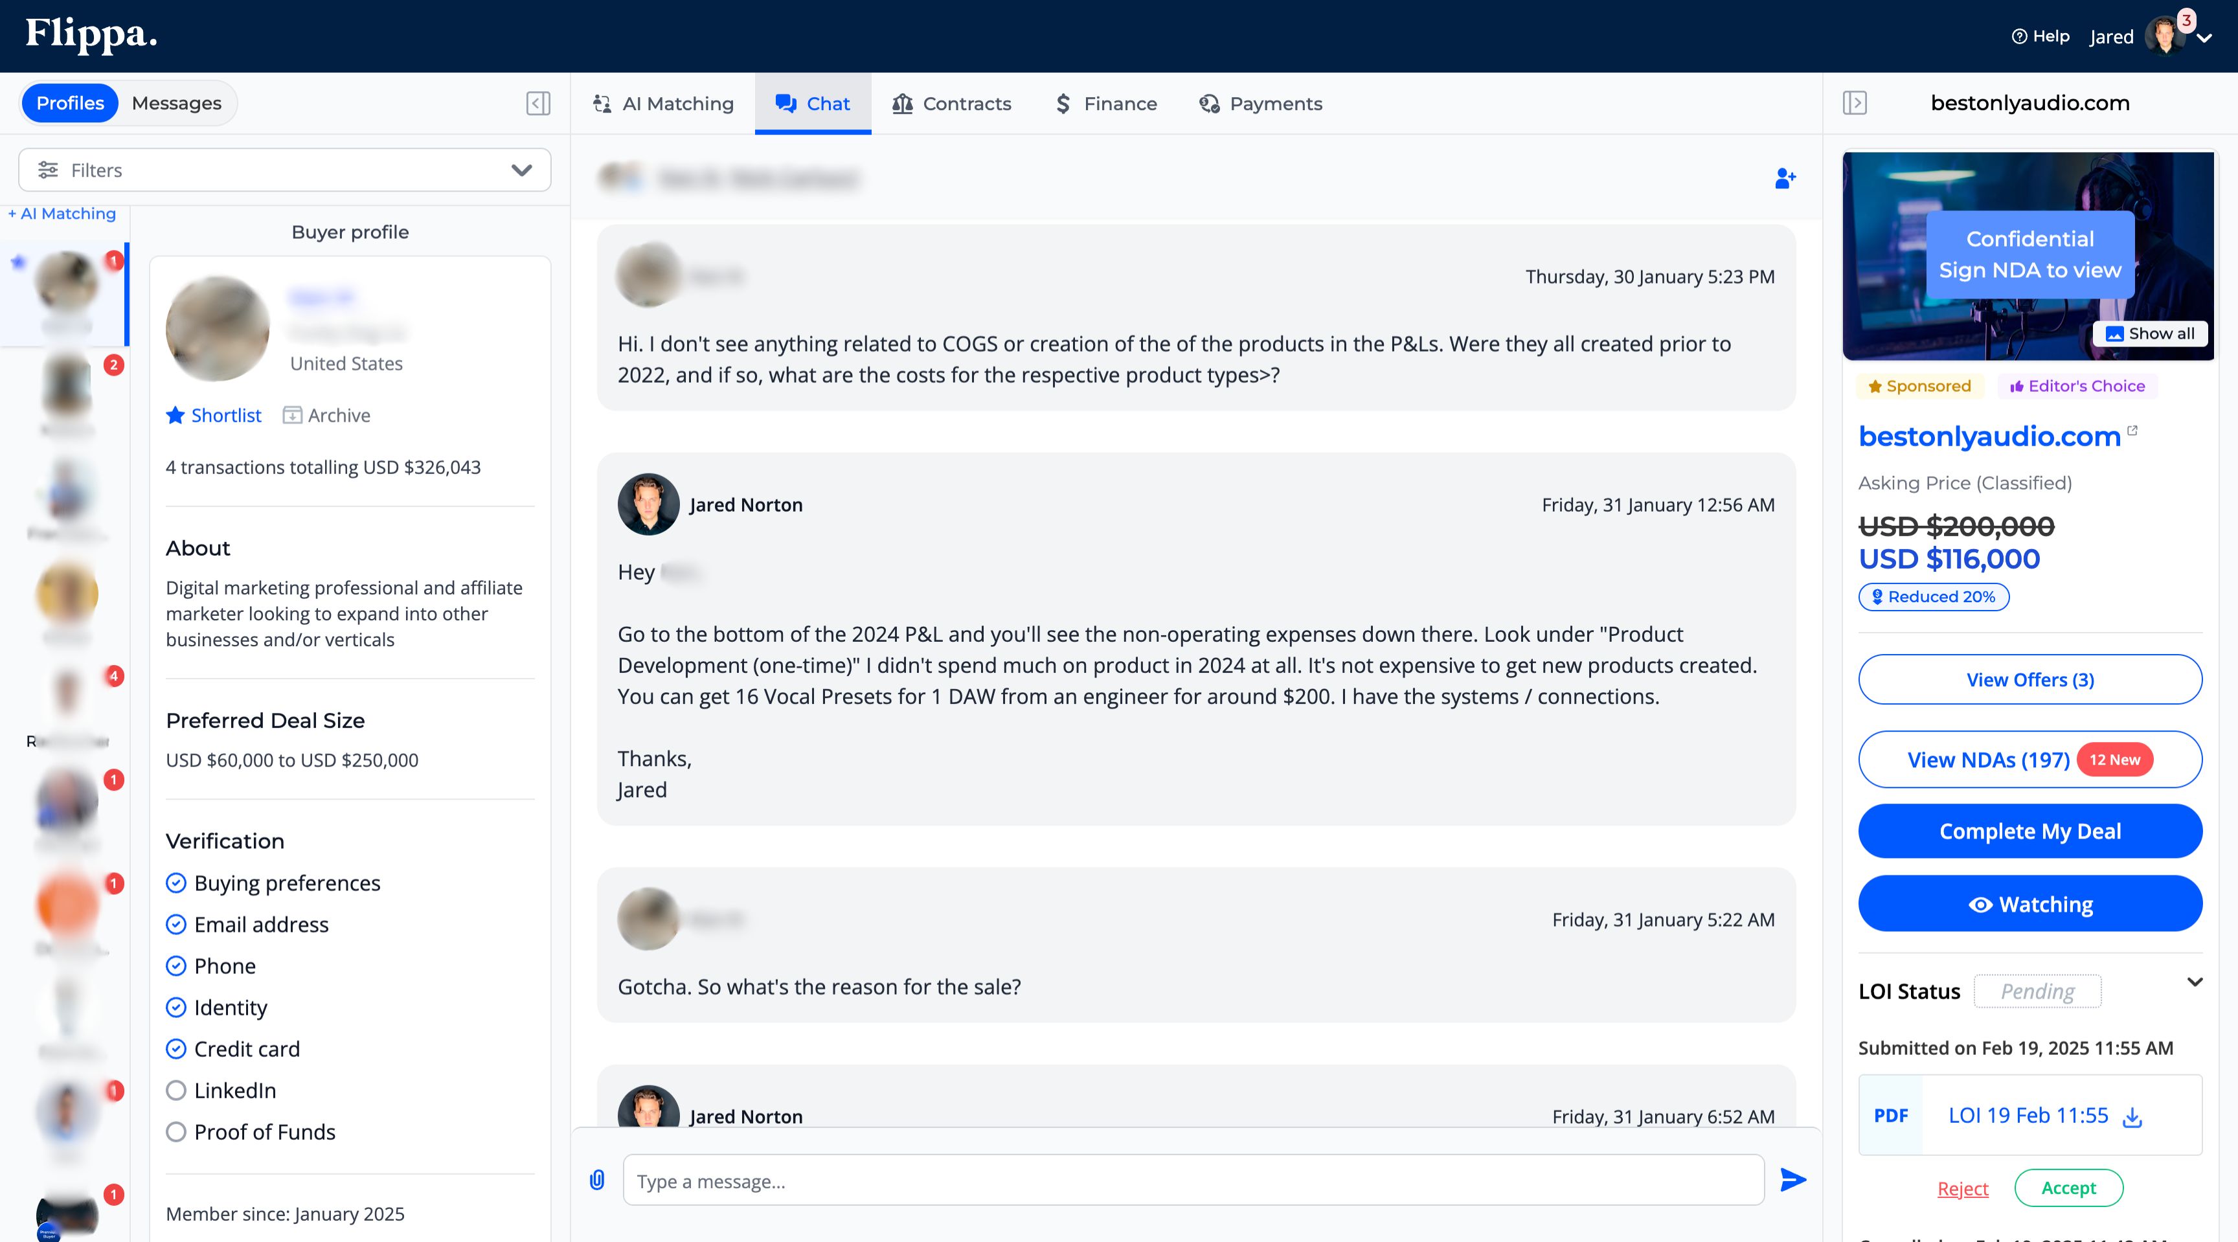
Task: Toggle LinkedIn verification circle
Action: point(175,1090)
